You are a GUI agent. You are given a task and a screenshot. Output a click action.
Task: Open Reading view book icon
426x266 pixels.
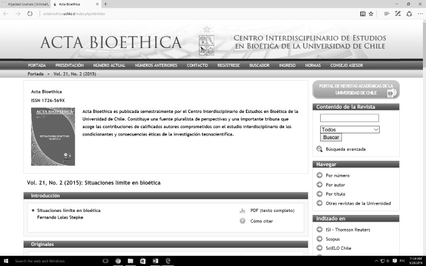(x=363, y=14)
